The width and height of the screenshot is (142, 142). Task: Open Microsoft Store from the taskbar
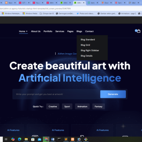coord(33,139)
